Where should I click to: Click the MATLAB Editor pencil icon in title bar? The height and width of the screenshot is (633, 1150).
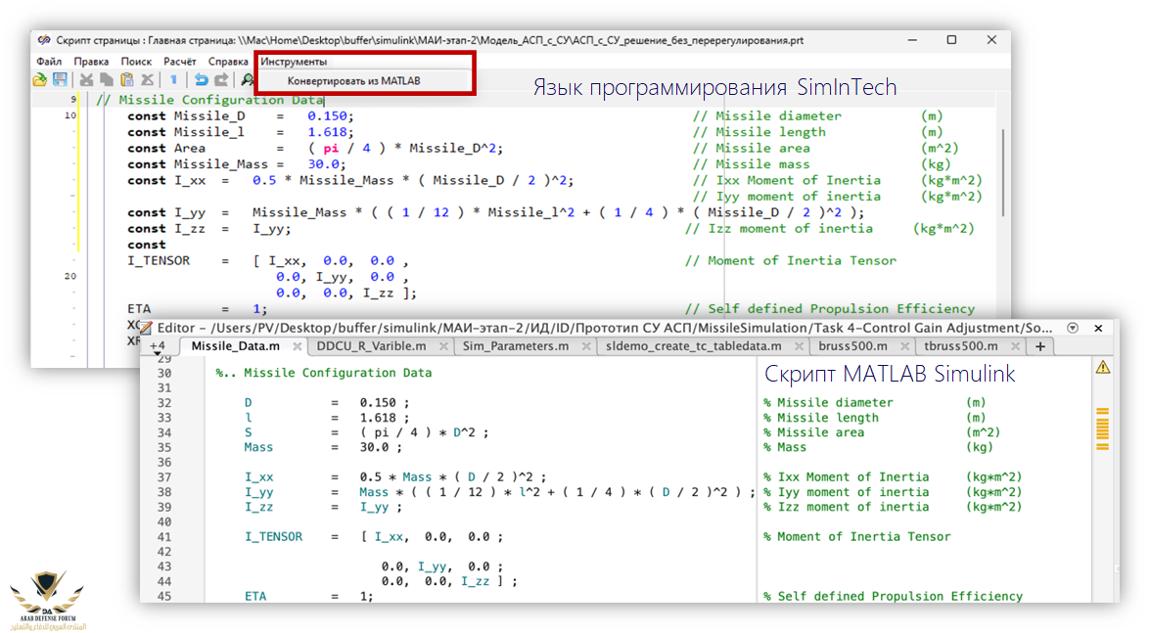(x=146, y=328)
